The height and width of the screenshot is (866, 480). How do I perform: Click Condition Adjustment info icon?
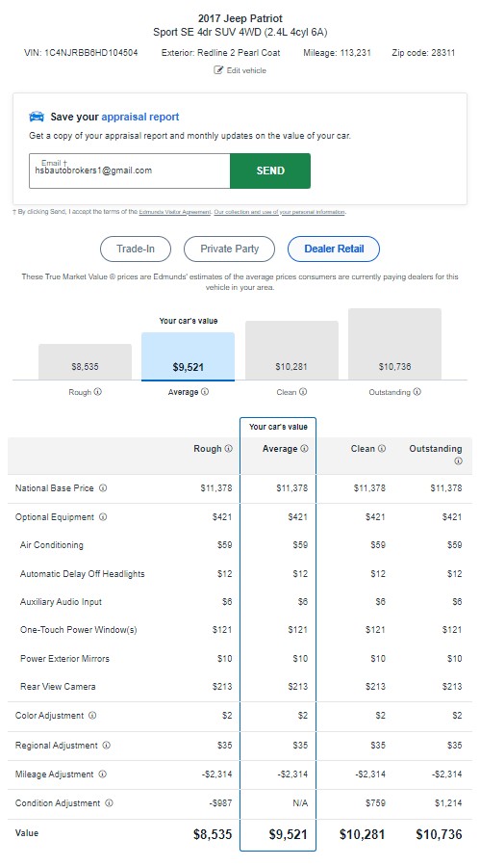(109, 803)
